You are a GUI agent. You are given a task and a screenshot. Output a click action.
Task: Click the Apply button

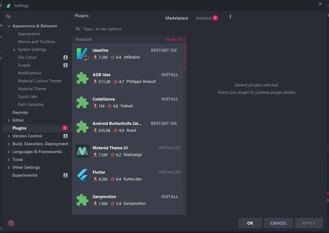309,223
